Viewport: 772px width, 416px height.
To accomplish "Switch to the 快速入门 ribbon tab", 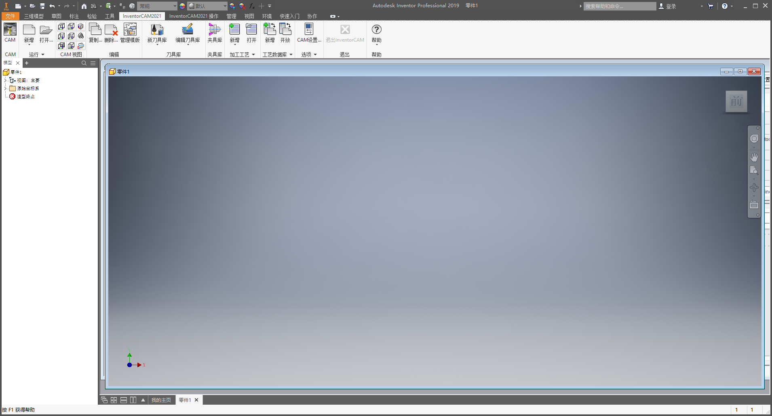I will point(290,16).
